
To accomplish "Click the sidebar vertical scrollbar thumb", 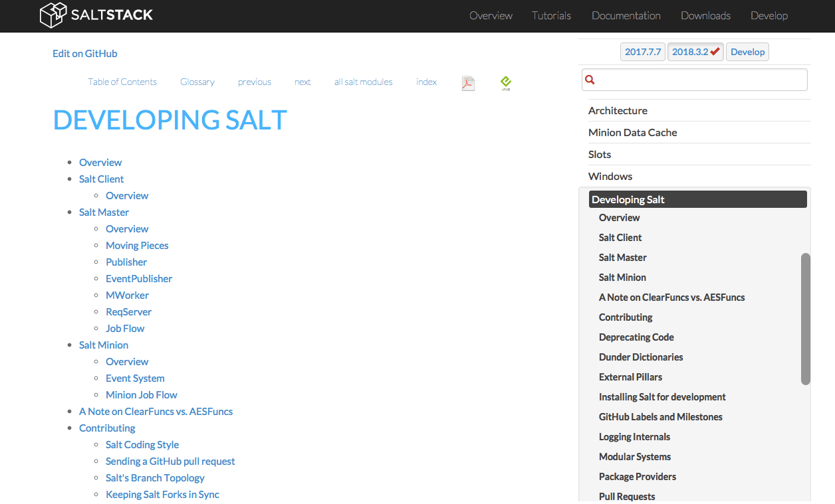I will [806, 319].
